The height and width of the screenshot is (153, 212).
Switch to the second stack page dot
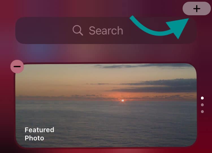click(202, 105)
